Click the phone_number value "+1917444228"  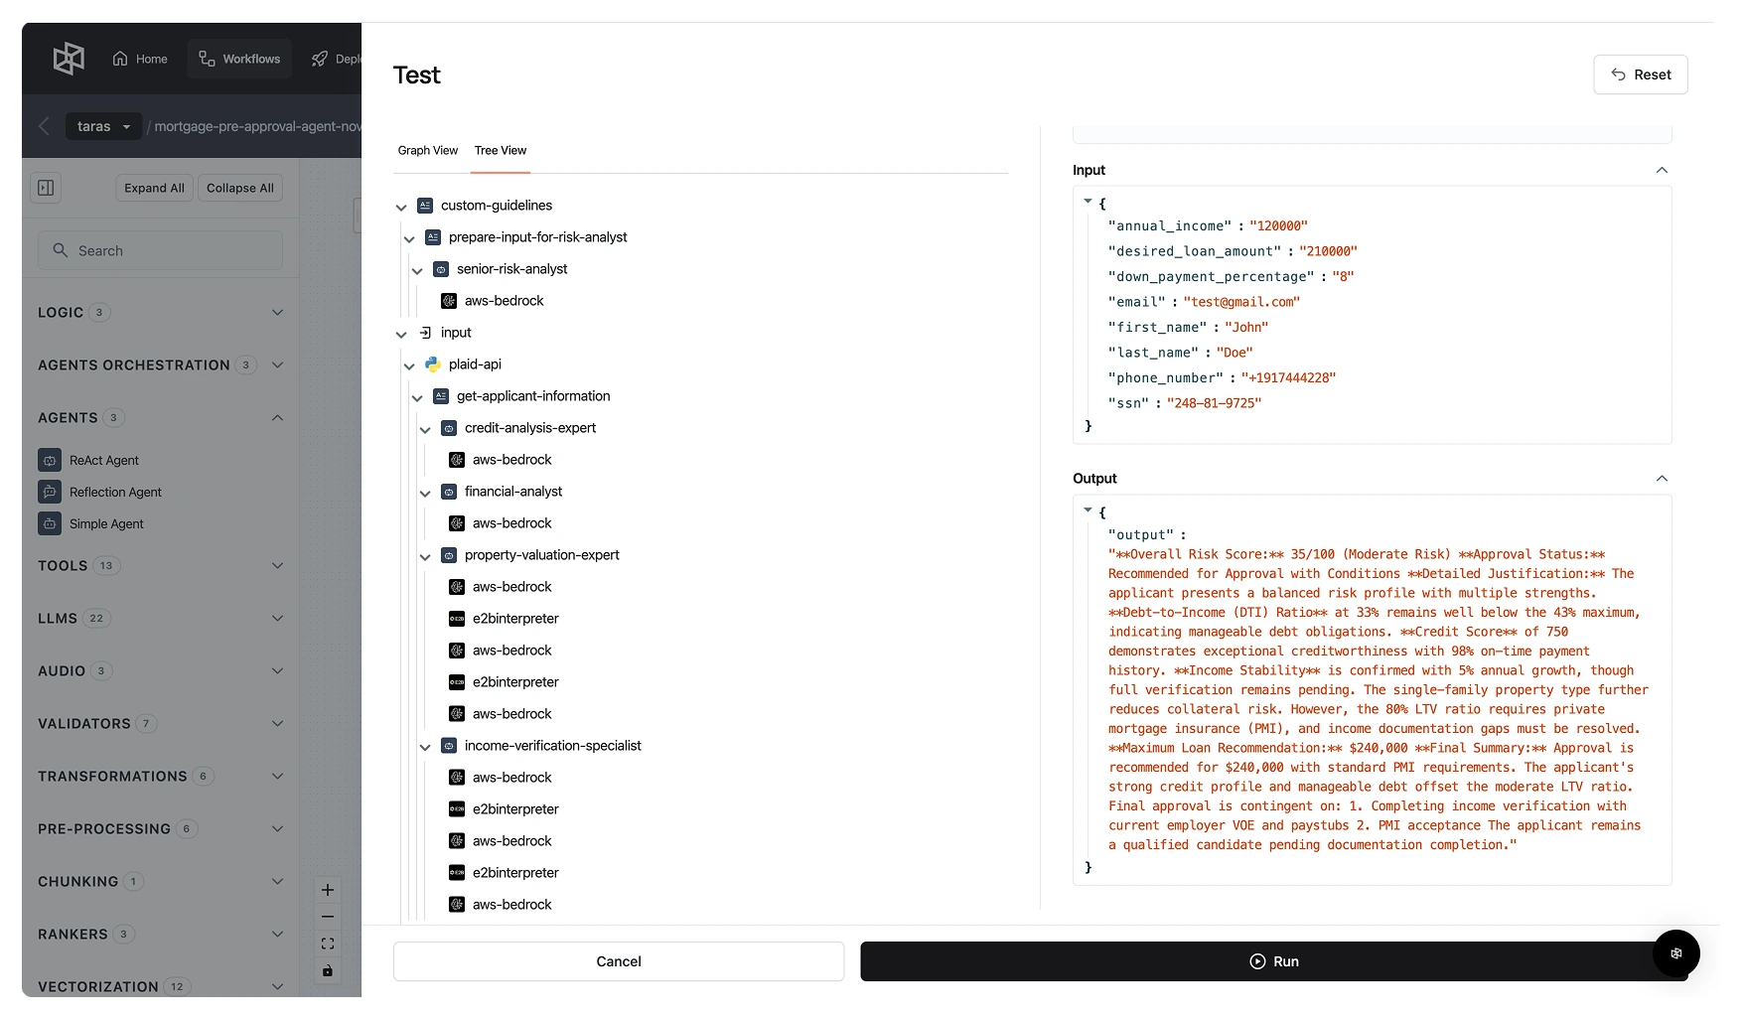click(1288, 378)
